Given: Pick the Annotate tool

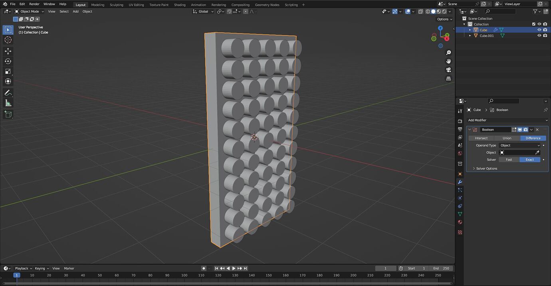Looking at the screenshot, I should click(x=8, y=93).
